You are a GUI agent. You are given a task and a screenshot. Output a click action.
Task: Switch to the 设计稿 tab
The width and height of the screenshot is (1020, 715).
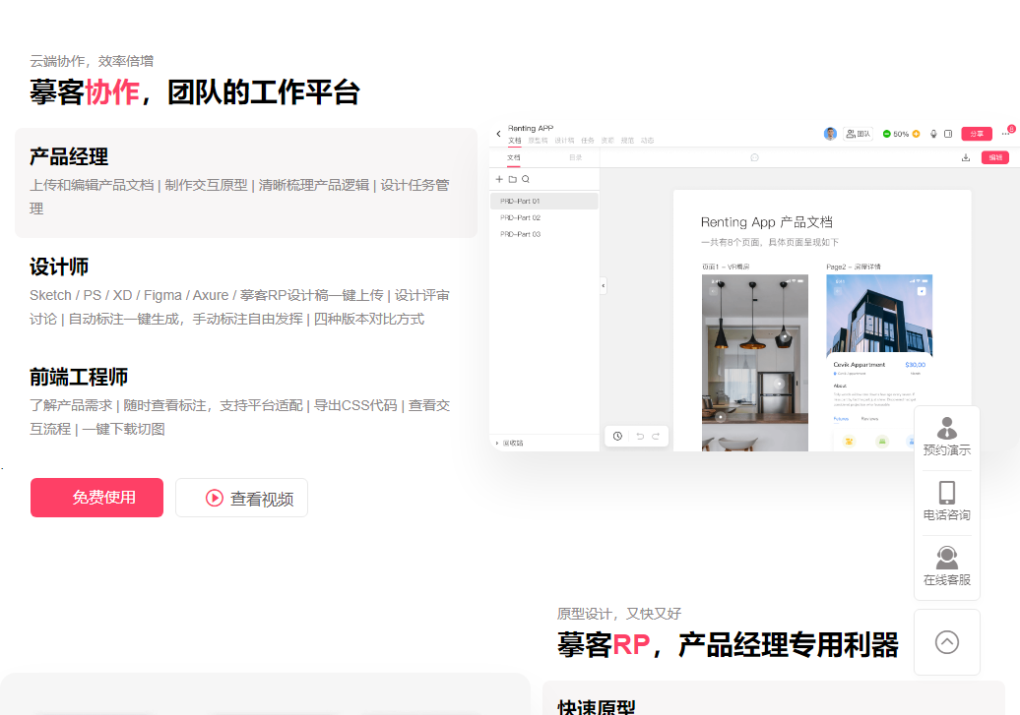coord(564,141)
